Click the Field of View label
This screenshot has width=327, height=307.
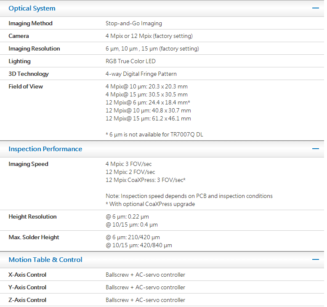[26, 87]
